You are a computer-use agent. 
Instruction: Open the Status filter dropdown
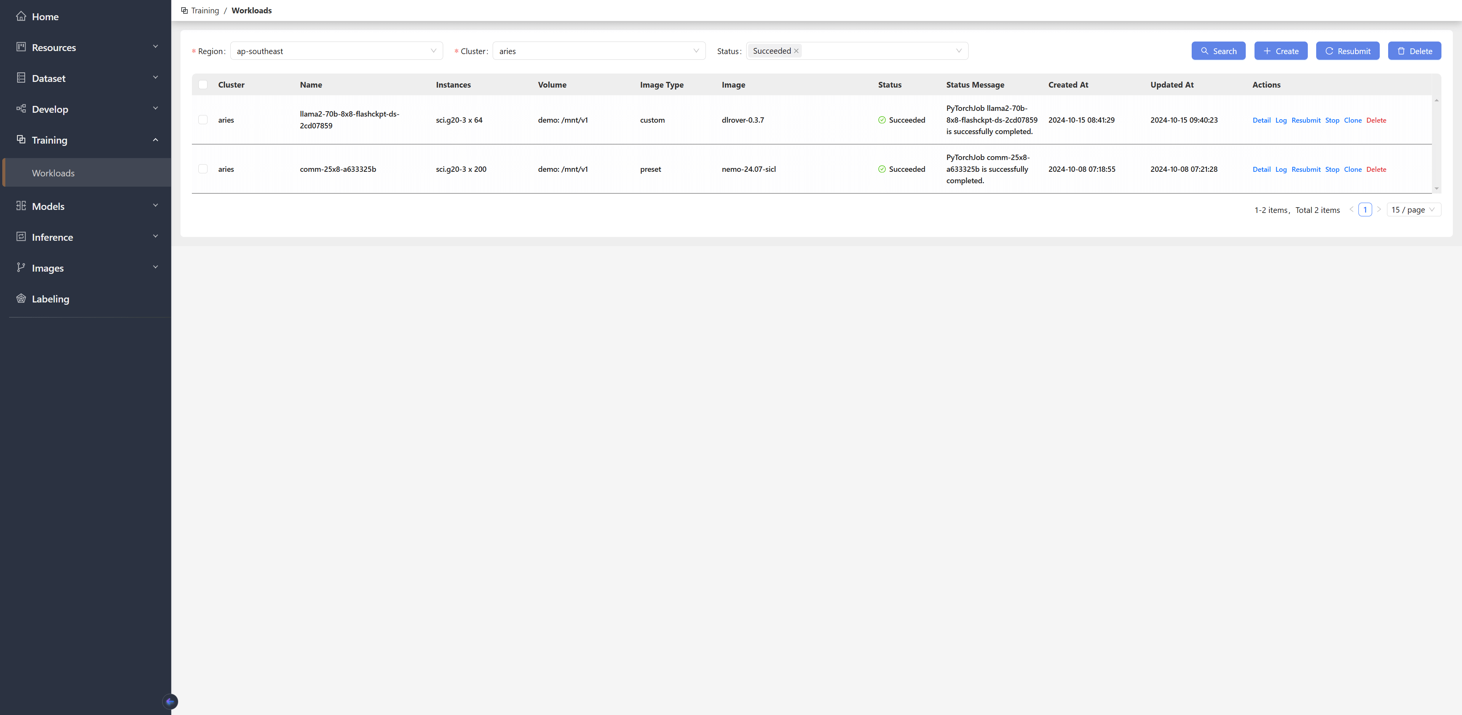click(857, 51)
